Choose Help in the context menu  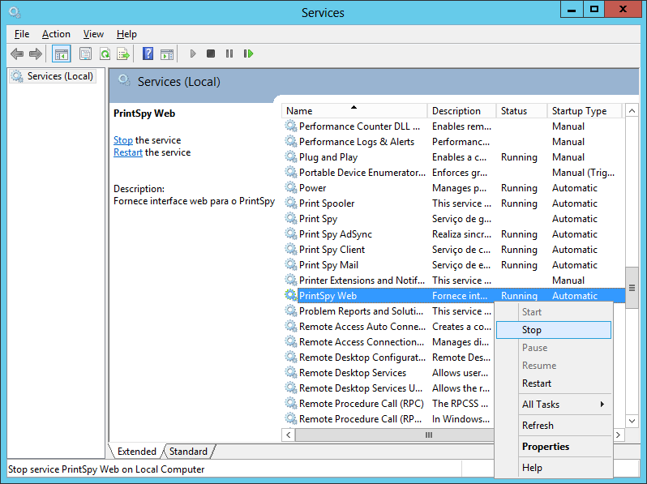pos(553,468)
